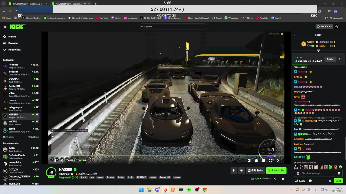Viewport: 346px width, 194px height.
Task: Subscribe to NASSER's channel
Action: pos(276,171)
